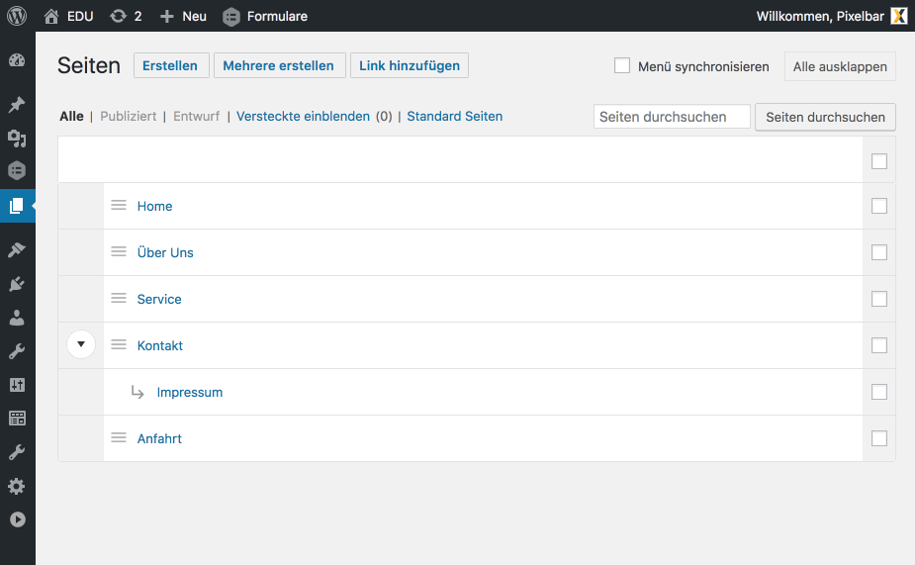Open the Dashboard sidebar icon
This screenshot has height=565, width=915.
(17, 60)
